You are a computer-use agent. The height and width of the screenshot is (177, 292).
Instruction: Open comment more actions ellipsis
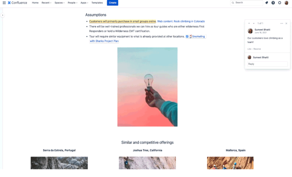[281, 23]
